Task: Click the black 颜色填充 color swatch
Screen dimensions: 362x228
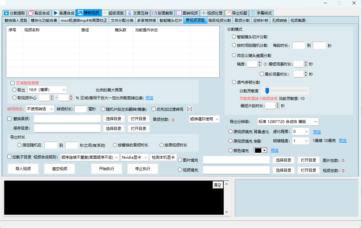Action: pyautogui.click(x=258, y=151)
